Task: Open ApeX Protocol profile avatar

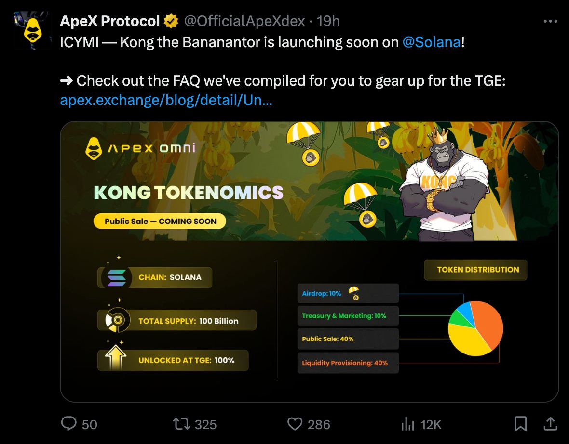Action: pos(32,30)
